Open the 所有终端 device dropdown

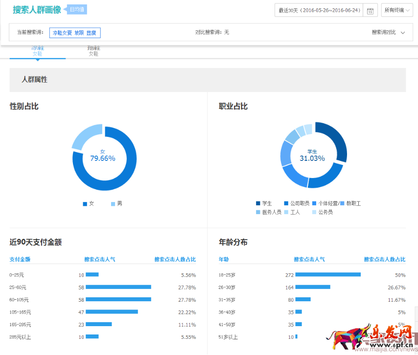397,10
